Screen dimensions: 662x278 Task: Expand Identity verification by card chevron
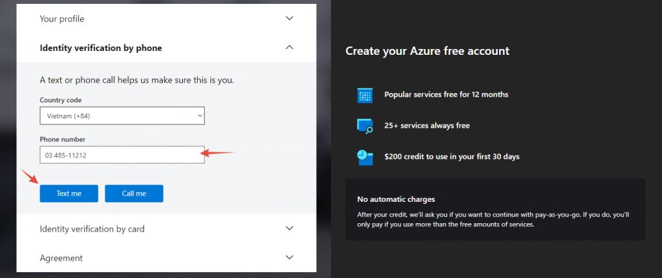(x=289, y=228)
